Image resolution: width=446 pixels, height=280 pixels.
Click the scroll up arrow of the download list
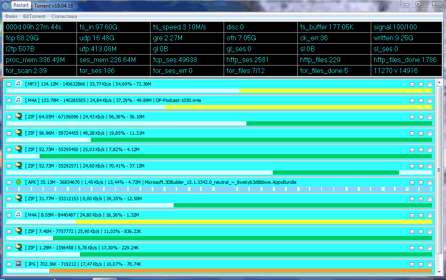pyautogui.click(x=439, y=82)
